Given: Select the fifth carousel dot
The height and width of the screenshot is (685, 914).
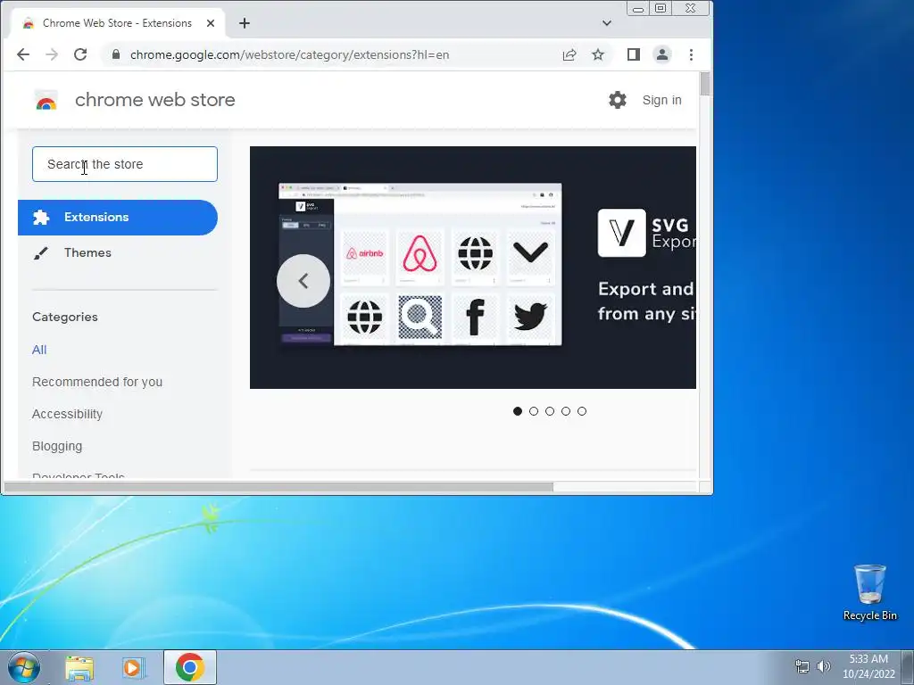Looking at the screenshot, I should point(582,411).
